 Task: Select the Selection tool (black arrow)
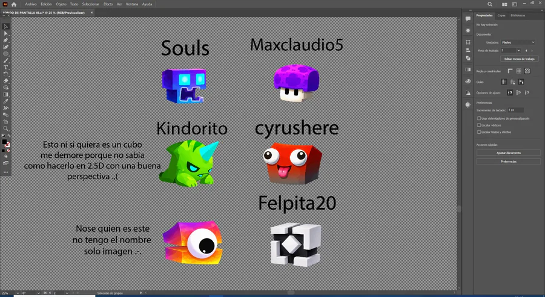pos(5,27)
